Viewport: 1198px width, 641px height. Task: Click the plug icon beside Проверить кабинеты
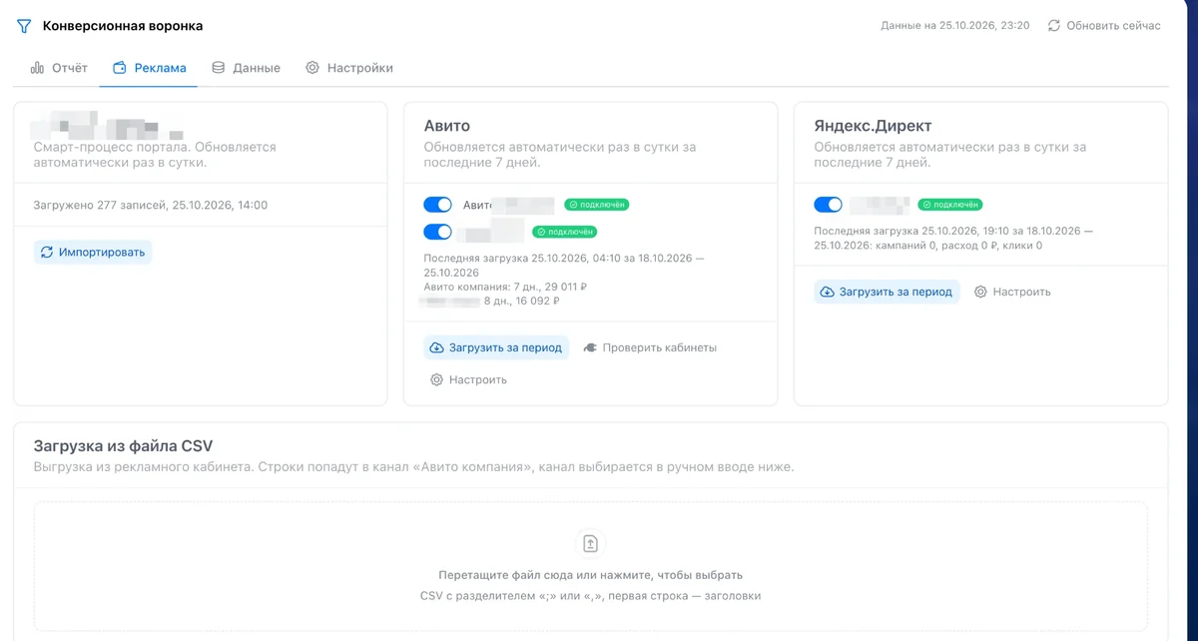pos(590,347)
